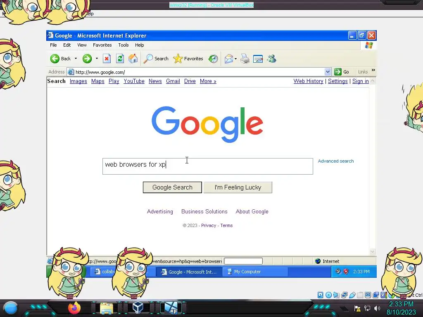The height and width of the screenshot is (317, 423).
Task: Click the Maps link
Action: pyautogui.click(x=97, y=81)
